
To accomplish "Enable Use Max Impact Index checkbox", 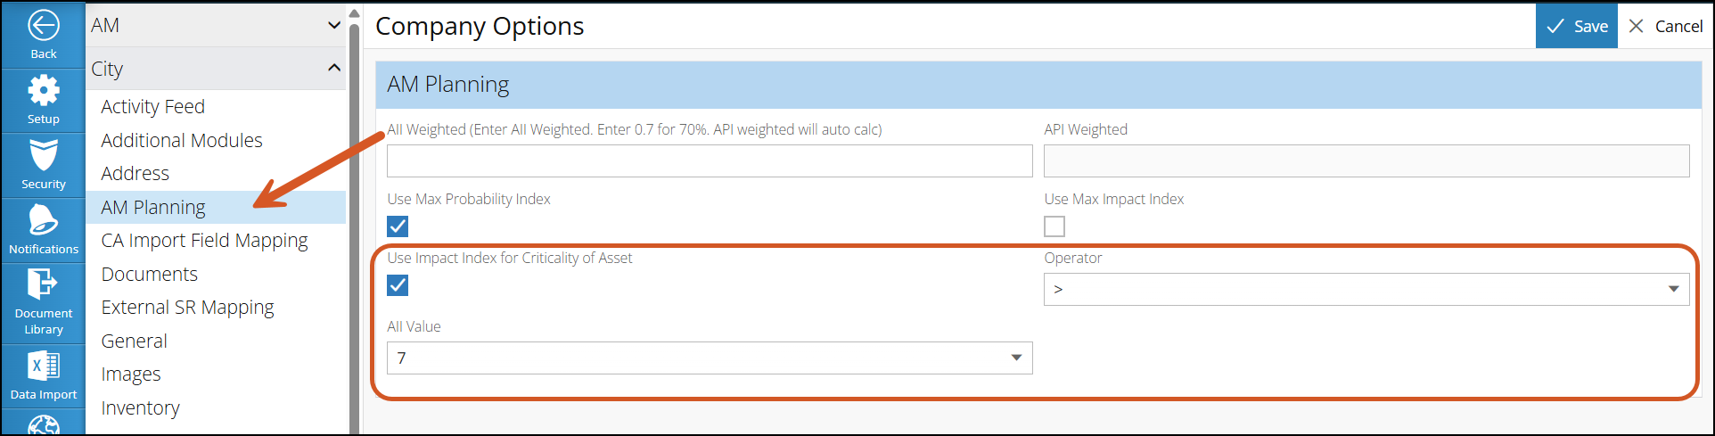I will tap(1054, 226).
